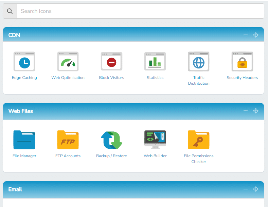The width and height of the screenshot is (268, 207).
Task: Launch the Web Builder icon
Action: (x=155, y=140)
